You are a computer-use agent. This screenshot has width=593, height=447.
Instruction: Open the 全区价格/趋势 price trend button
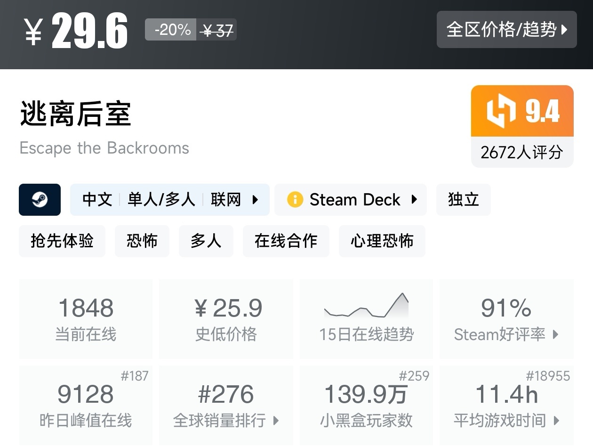click(x=506, y=30)
